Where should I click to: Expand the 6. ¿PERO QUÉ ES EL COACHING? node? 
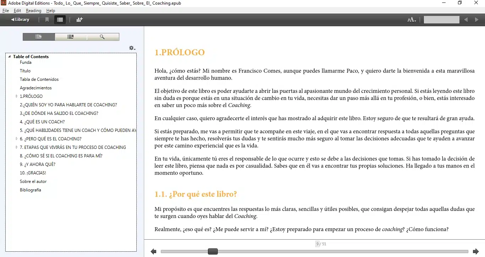(x=17, y=139)
